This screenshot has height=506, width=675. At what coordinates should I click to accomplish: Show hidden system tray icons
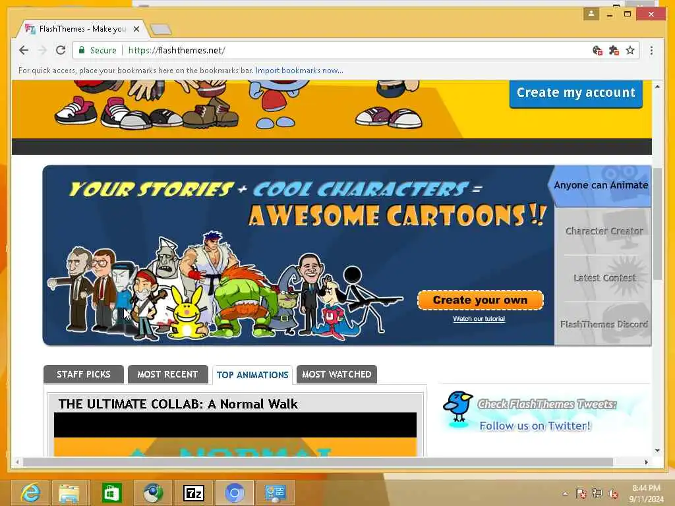pos(565,493)
